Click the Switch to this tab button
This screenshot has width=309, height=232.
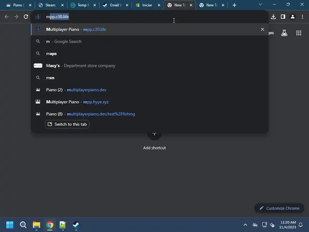67,124
